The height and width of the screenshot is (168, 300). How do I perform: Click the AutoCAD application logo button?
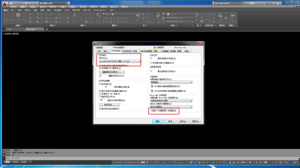coord(4,3)
